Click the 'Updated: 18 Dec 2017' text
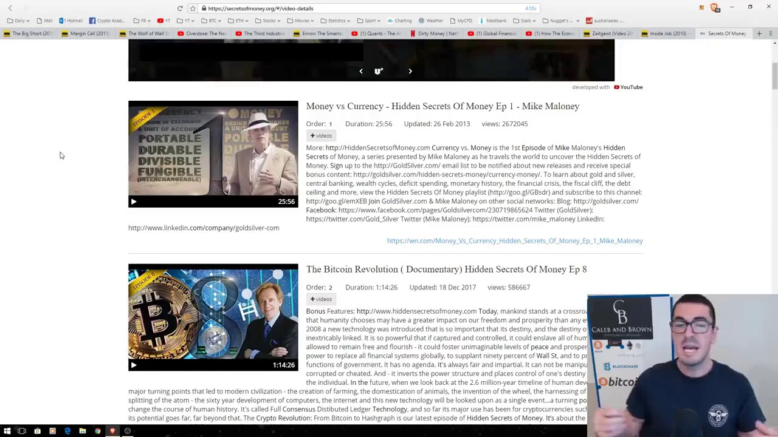 (442, 288)
